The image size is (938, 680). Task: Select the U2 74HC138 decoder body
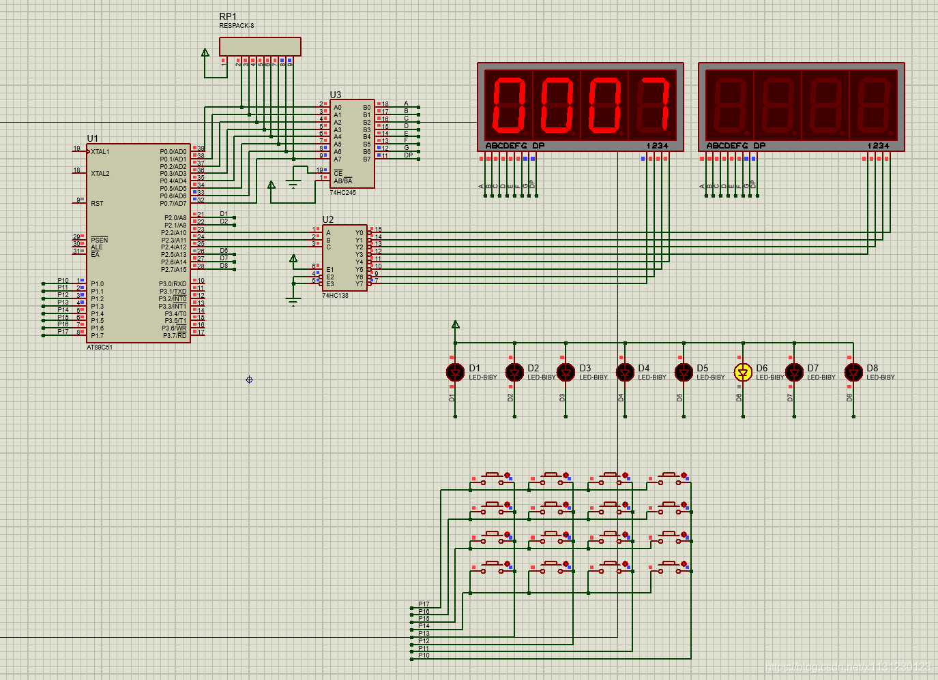[345, 258]
